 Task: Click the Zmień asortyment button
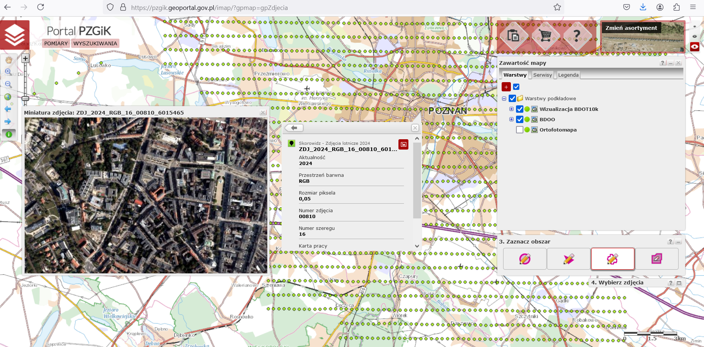click(631, 28)
